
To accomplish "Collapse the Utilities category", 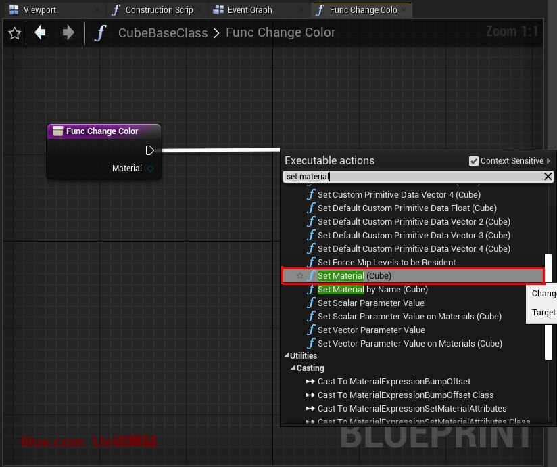I will tap(286, 356).
